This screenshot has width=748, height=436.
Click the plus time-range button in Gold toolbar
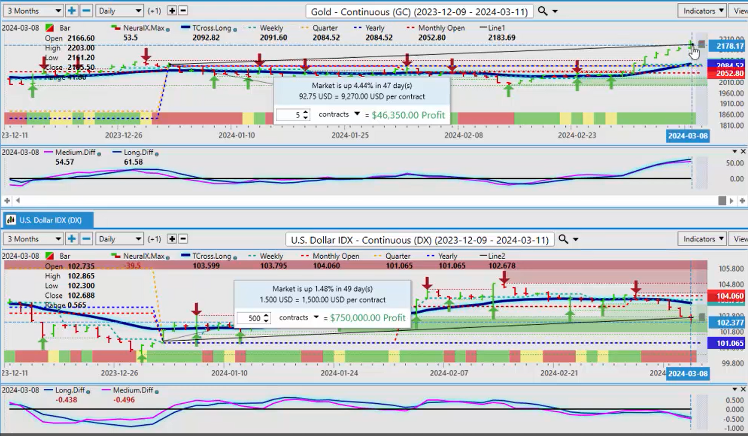tap(71, 11)
